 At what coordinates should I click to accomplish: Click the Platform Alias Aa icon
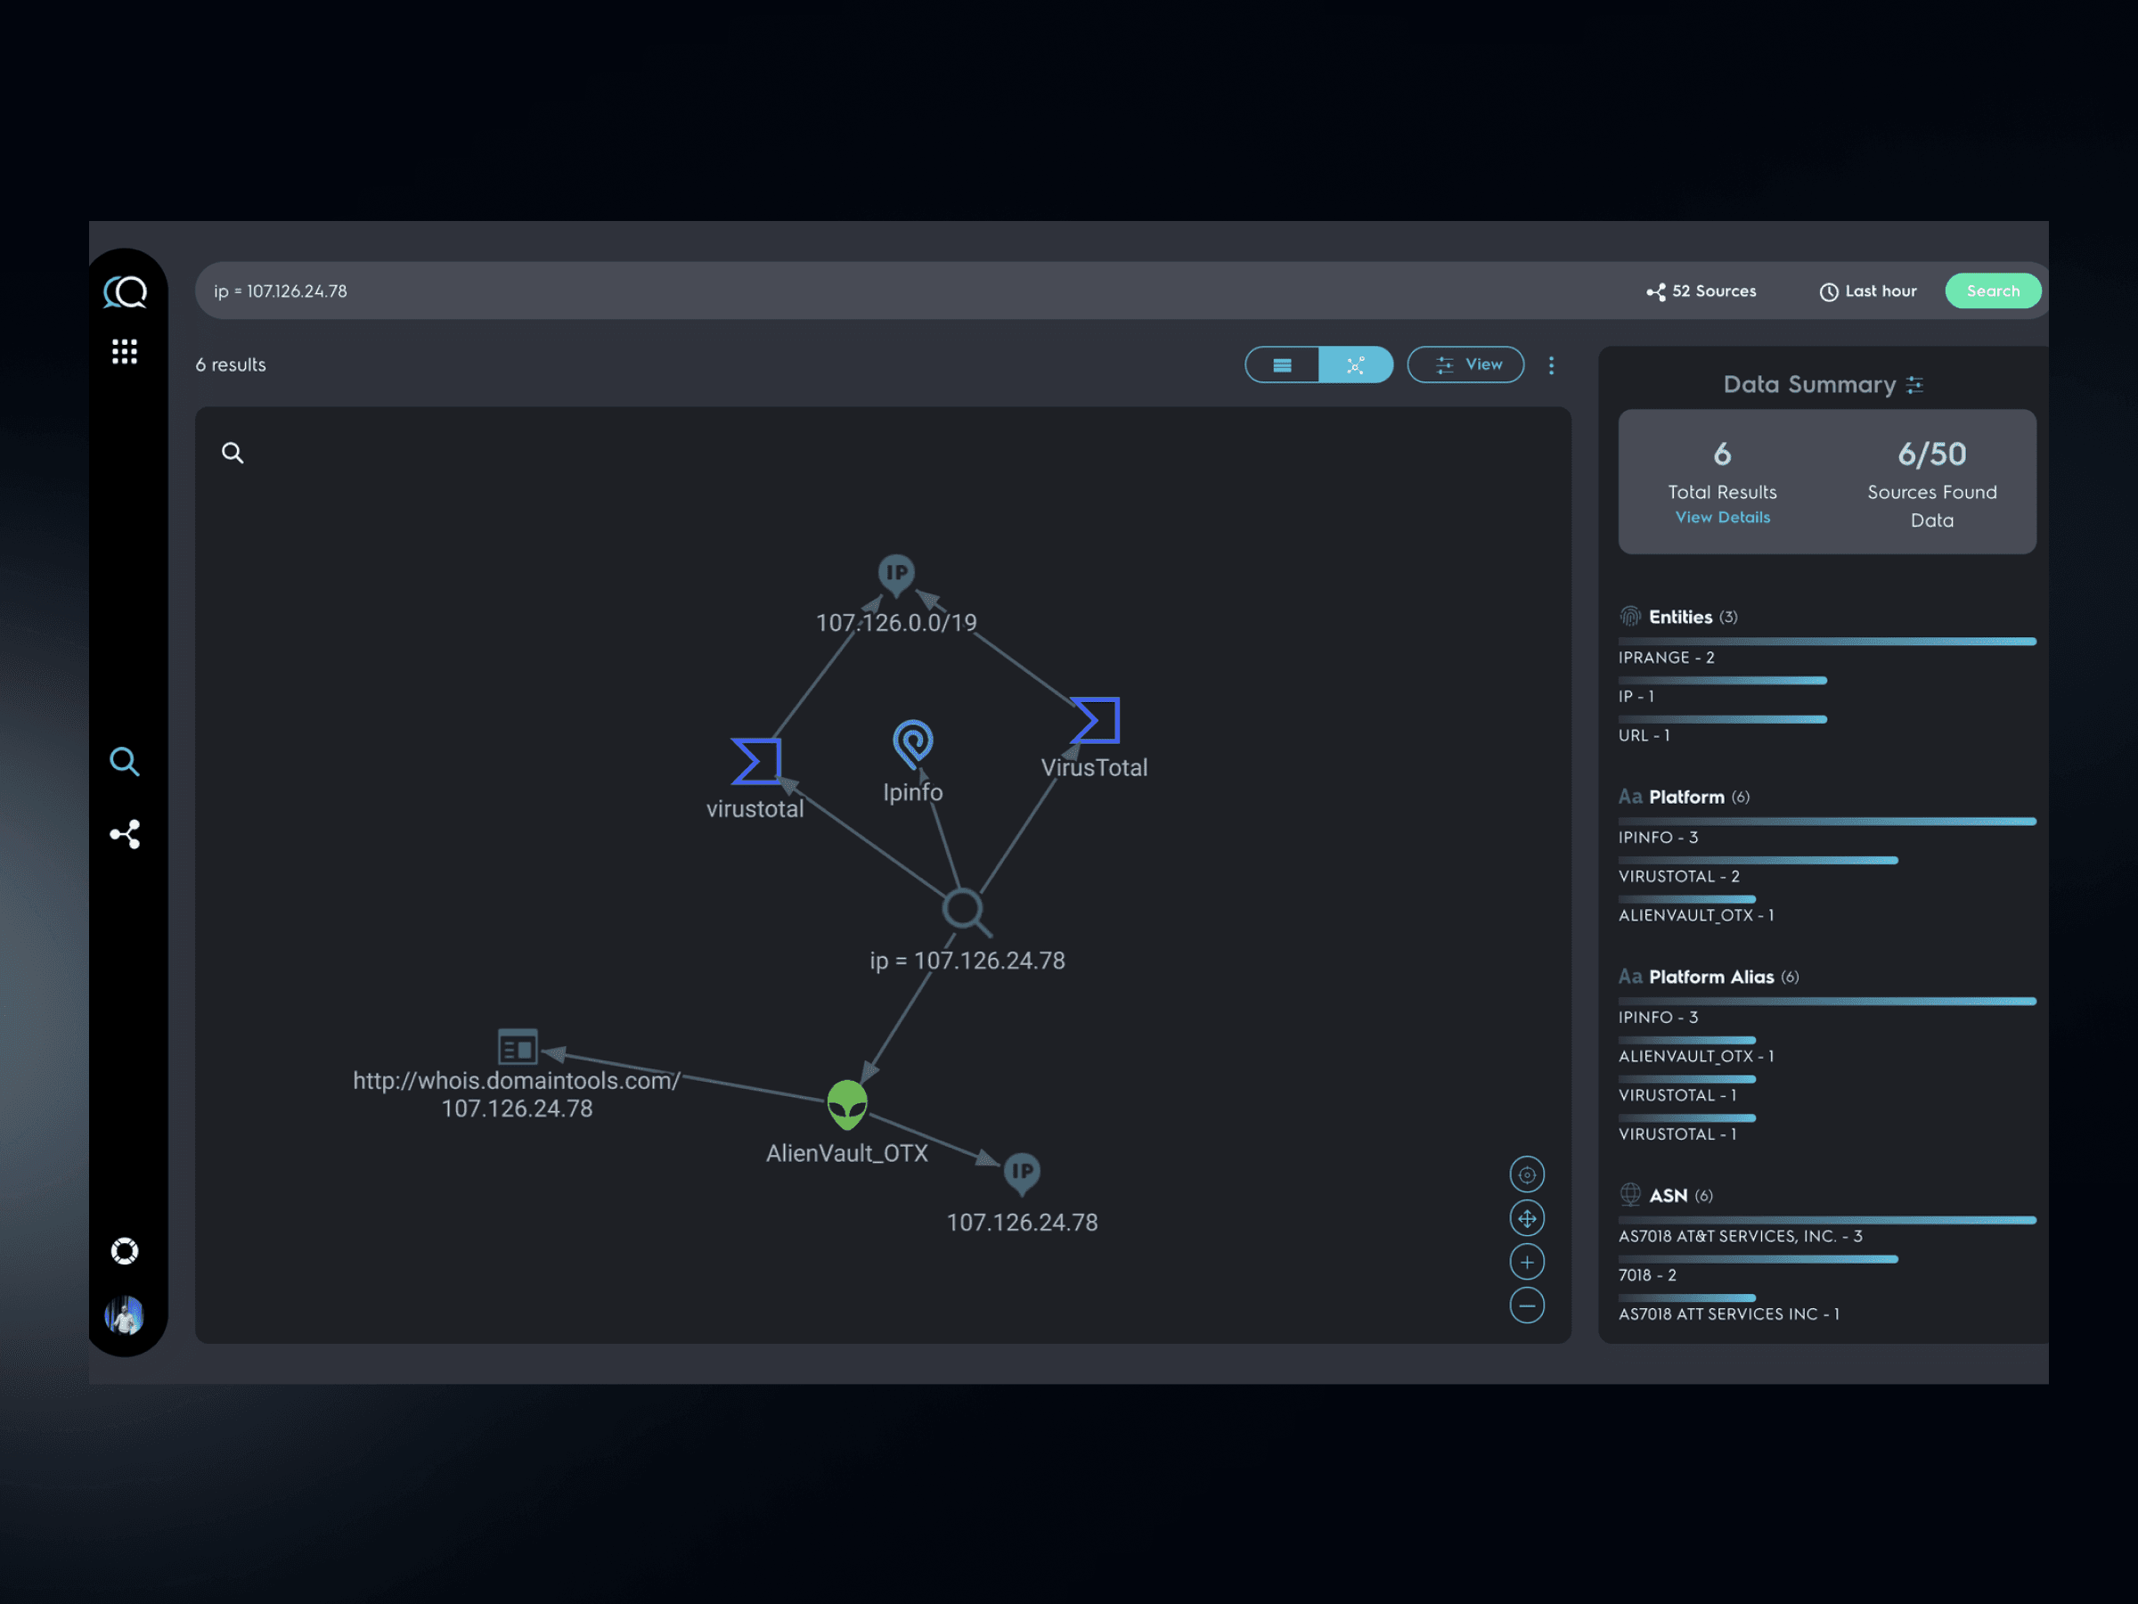tap(1630, 977)
